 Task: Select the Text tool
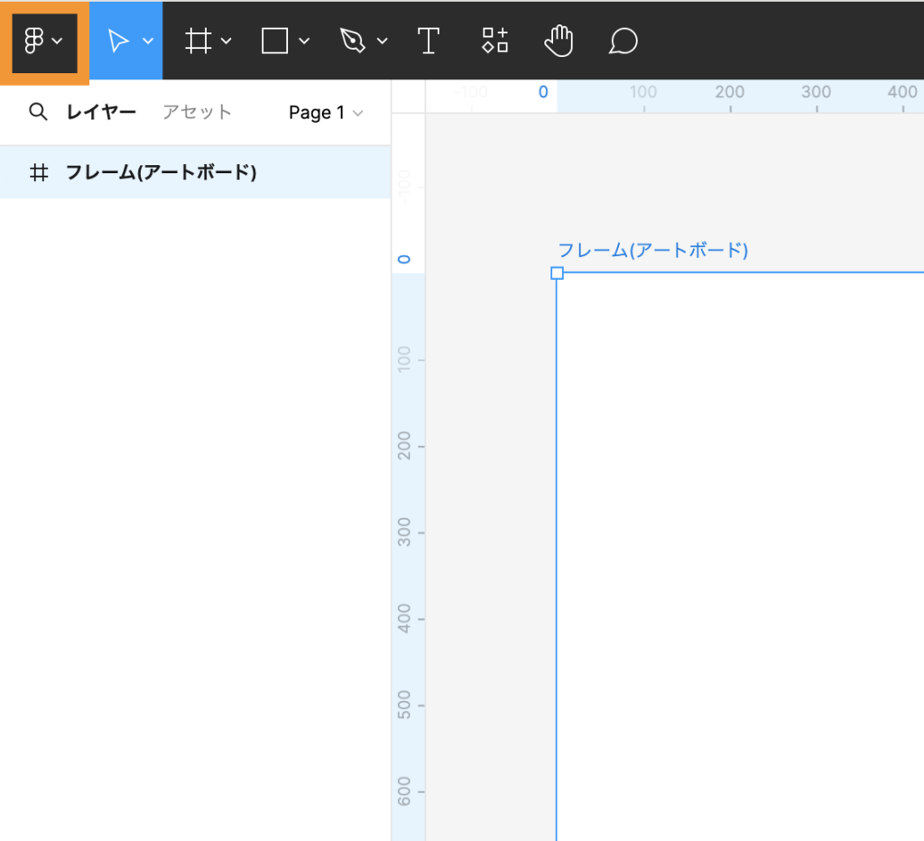pos(428,41)
